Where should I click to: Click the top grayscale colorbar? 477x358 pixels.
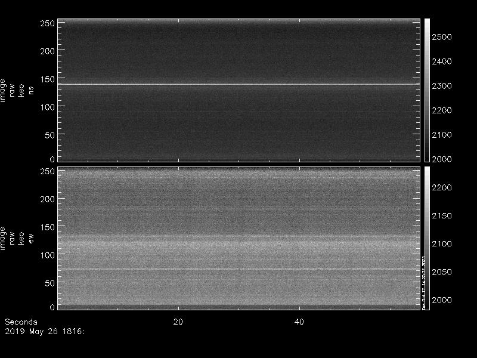(x=427, y=90)
